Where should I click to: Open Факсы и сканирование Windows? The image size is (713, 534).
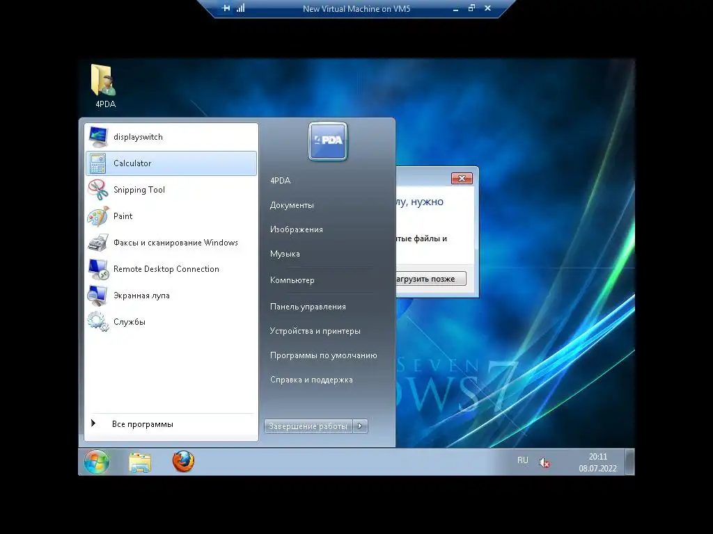(x=171, y=243)
